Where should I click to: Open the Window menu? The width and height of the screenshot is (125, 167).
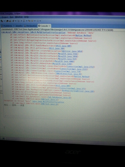(x=19, y=17)
